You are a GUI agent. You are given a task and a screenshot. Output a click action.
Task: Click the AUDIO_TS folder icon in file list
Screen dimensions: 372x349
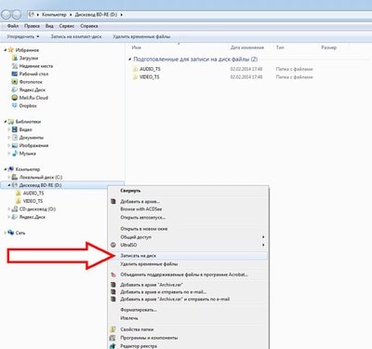pos(135,69)
